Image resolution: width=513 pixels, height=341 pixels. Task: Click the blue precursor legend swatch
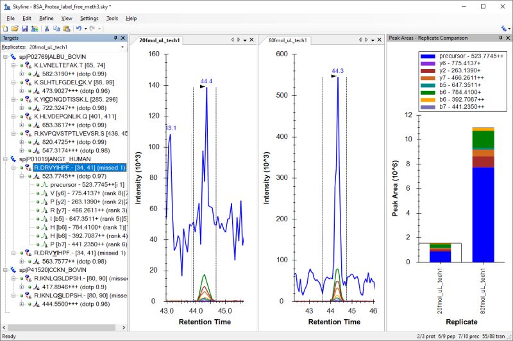[x=428, y=56]
